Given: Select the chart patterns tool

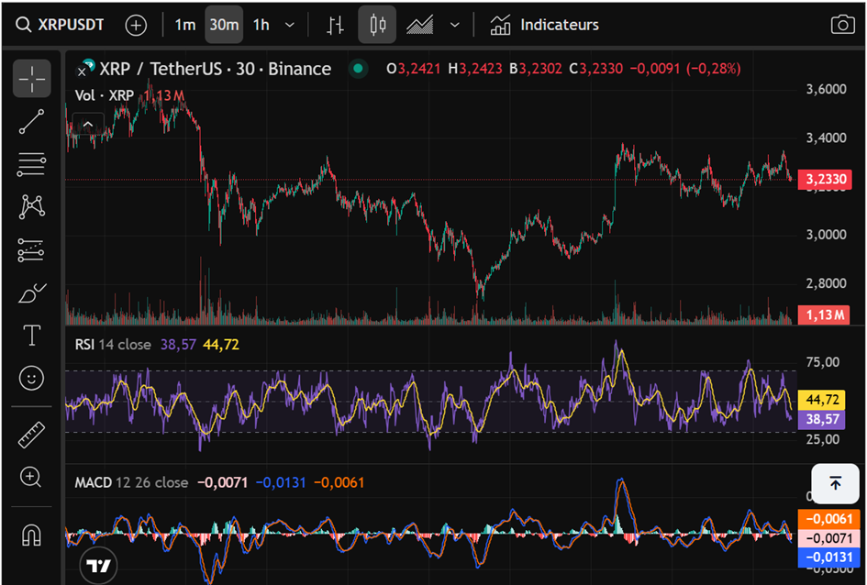Looking at the screenshot, I should pos(31,206).
